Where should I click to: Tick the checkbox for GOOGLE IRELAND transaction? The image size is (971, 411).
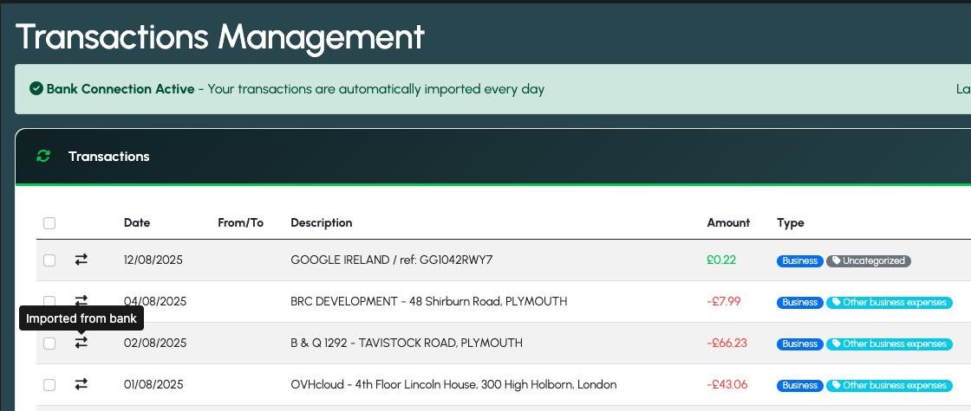(x=49, y=260)
